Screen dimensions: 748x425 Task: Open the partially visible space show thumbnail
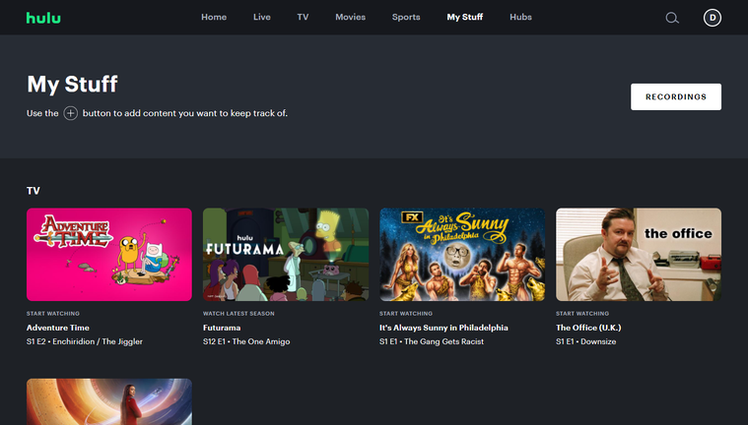tap(109, 401)
